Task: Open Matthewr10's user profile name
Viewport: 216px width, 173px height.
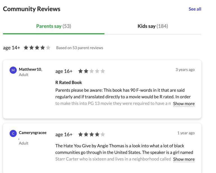Action: click(x=30, y=69)
